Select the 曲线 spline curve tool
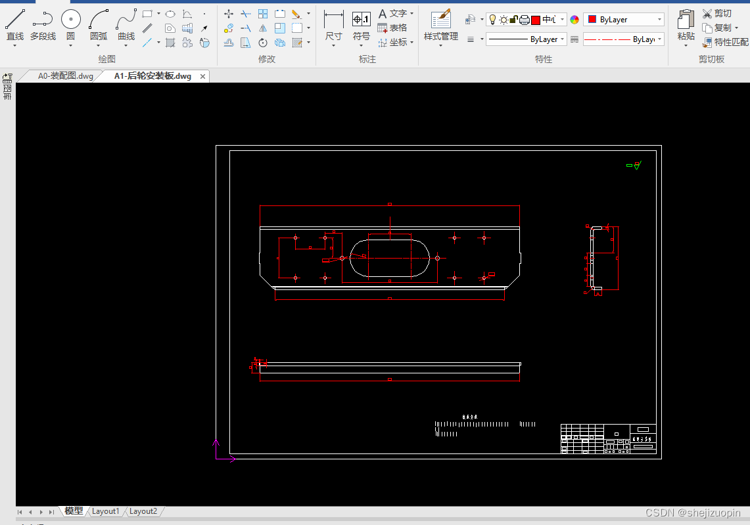The width and height of the screenshot is (750, 525). (126, 24)
